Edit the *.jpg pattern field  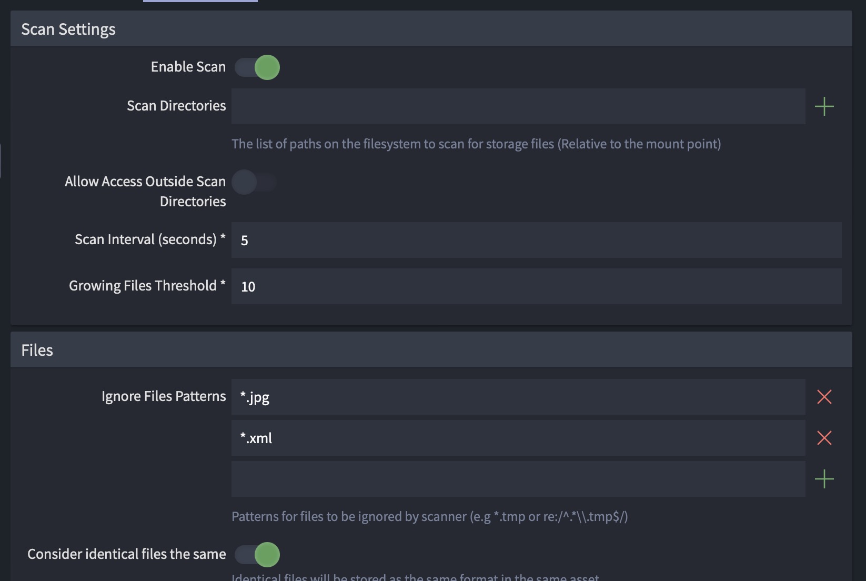[x=518, y=397]
